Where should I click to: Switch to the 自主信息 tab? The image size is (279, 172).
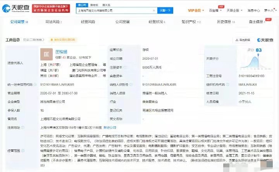click(257, 22)
